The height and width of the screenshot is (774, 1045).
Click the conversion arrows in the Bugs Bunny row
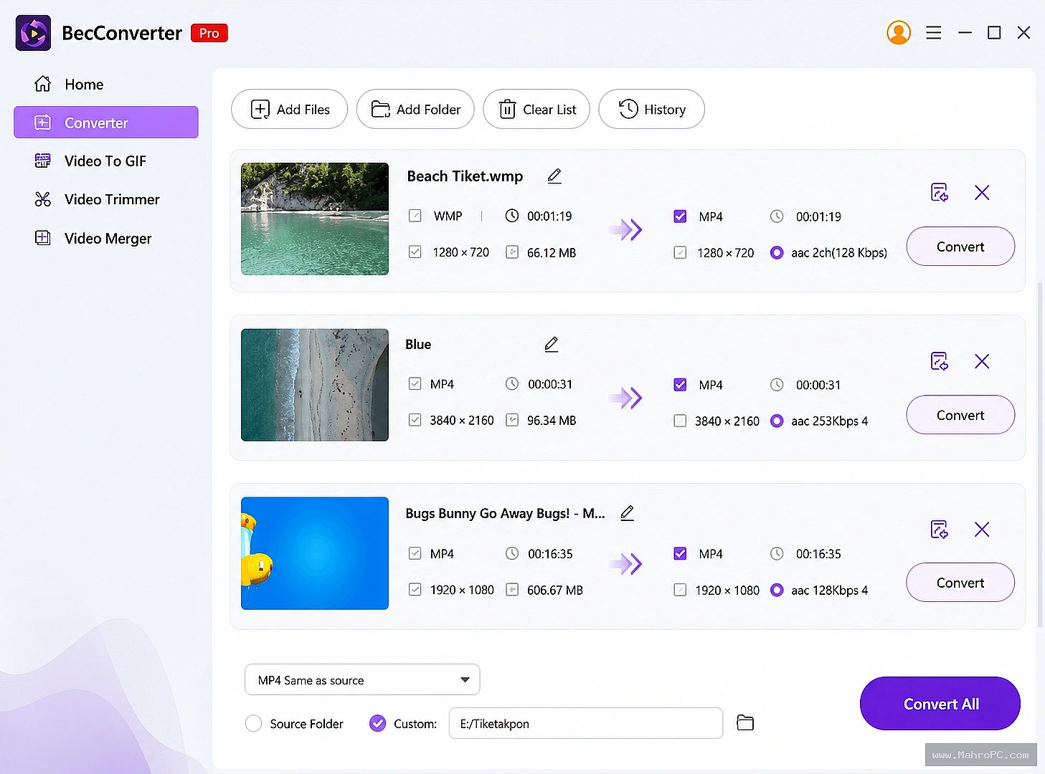coord(625,564)
